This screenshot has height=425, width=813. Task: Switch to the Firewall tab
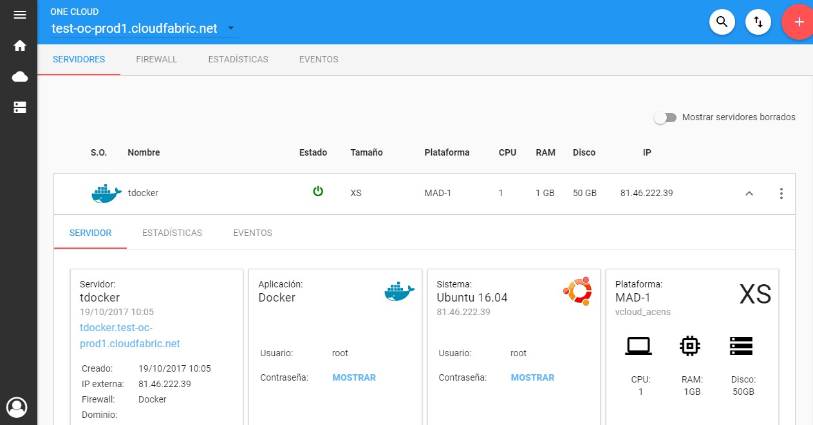156,59
